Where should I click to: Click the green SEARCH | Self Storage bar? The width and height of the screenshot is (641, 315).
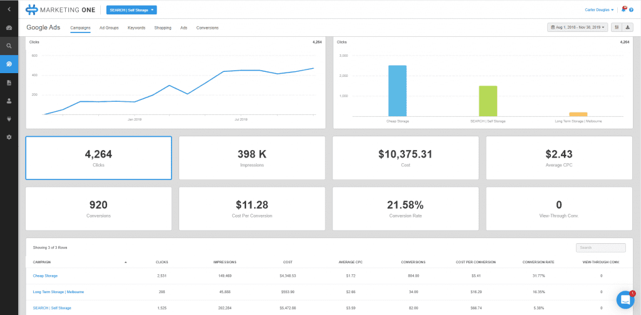click(488, 101)
